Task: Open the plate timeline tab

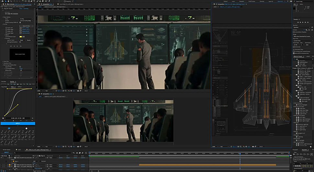Action: (19, 150)
